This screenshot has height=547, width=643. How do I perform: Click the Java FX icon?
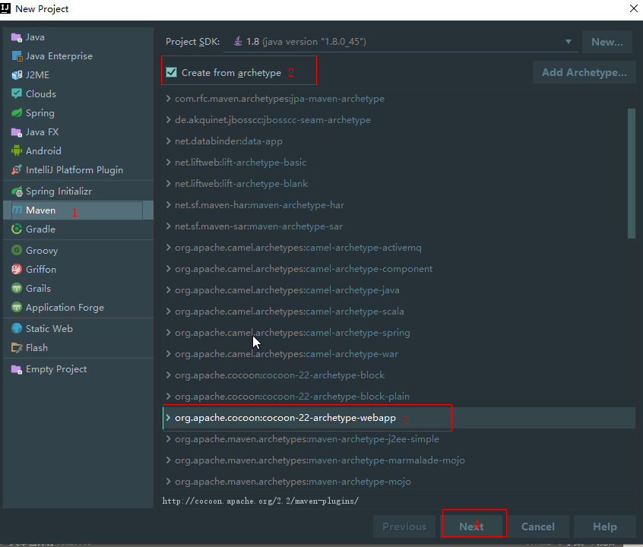(17, 132)
